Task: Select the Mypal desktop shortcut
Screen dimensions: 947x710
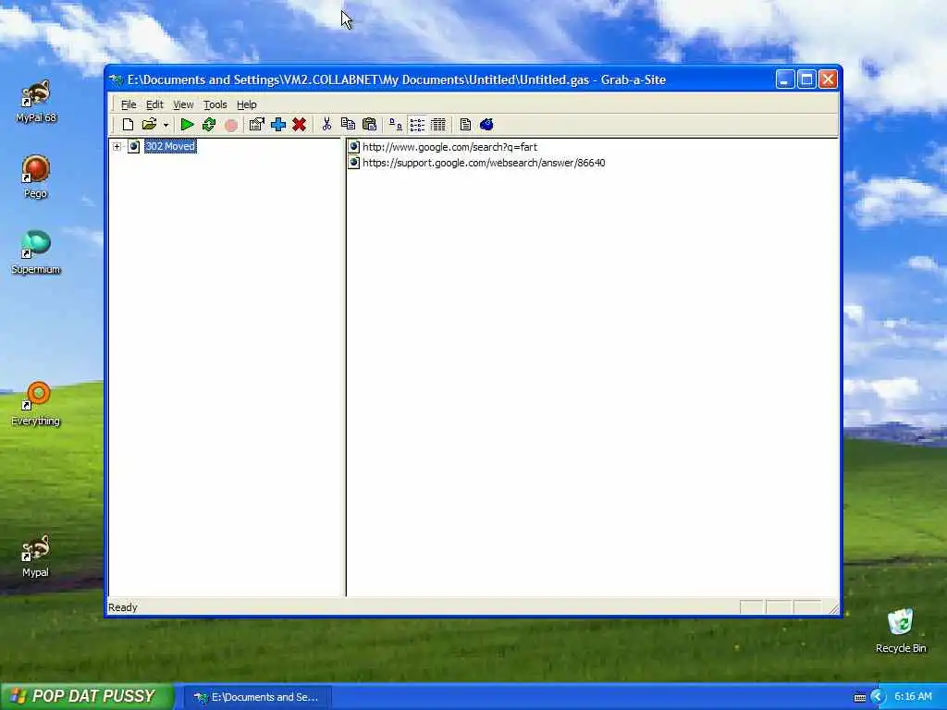Action: [x=36, y=556]
